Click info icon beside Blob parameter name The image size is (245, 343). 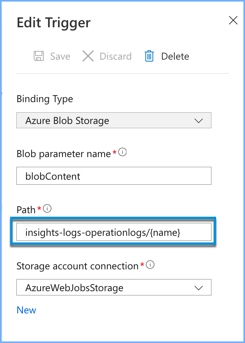click(x=122, y=153)
